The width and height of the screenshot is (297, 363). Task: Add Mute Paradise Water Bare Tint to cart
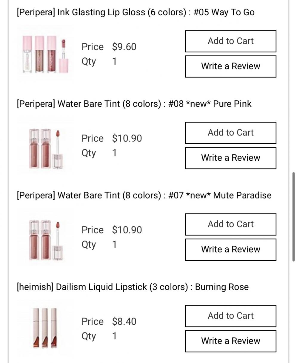point(230,224)
